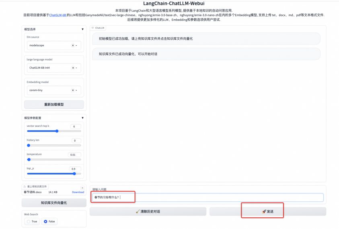Adjust the temperature slider
The width and height of the screenshot is (339, 229).
54,160
